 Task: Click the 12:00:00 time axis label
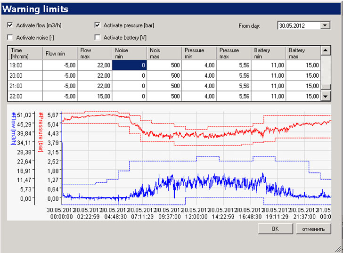[196, 216]
